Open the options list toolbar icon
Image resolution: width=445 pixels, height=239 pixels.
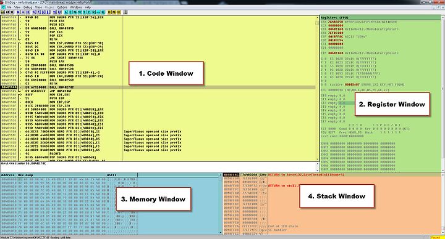click(x=125, y=12)
